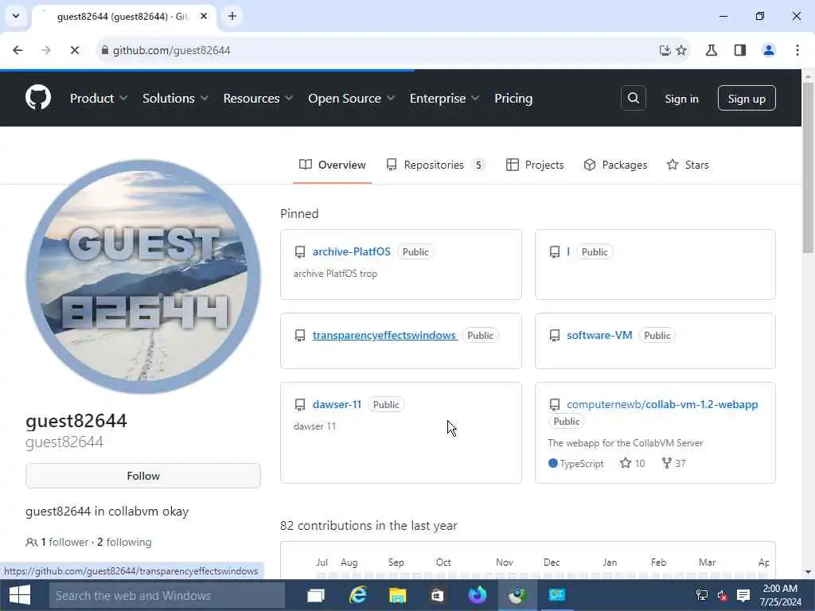815x611 pixels.
Task: Click the site lock icon in address bar
Action: 105,50
